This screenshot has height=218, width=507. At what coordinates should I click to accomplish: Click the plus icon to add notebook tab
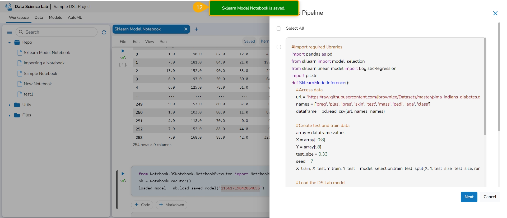196,29
